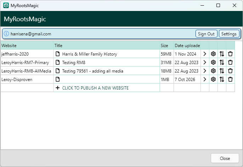
Task: Sign Out of the account
Action: point(206,34)
